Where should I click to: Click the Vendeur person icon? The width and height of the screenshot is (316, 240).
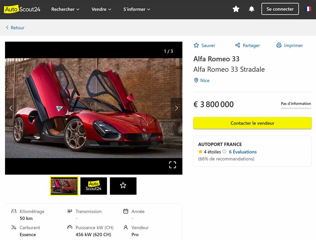coord(126,227)
